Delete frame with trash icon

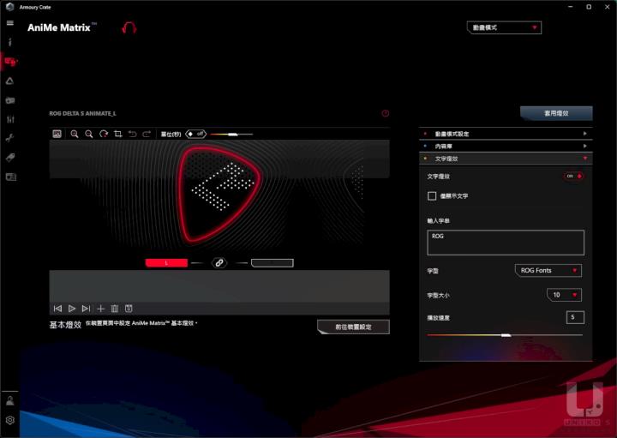click(115, 309)
